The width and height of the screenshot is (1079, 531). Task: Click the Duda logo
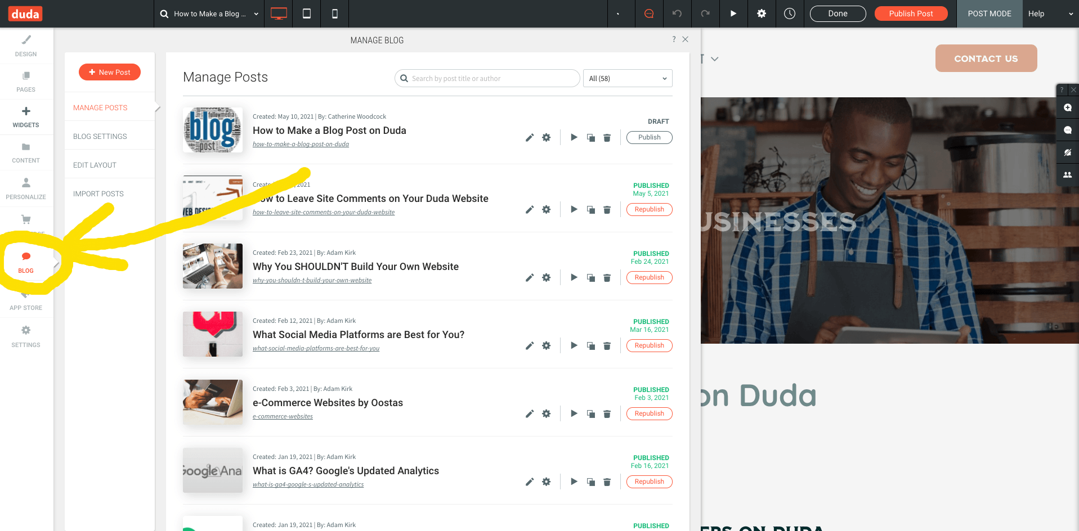click(25, 13)
